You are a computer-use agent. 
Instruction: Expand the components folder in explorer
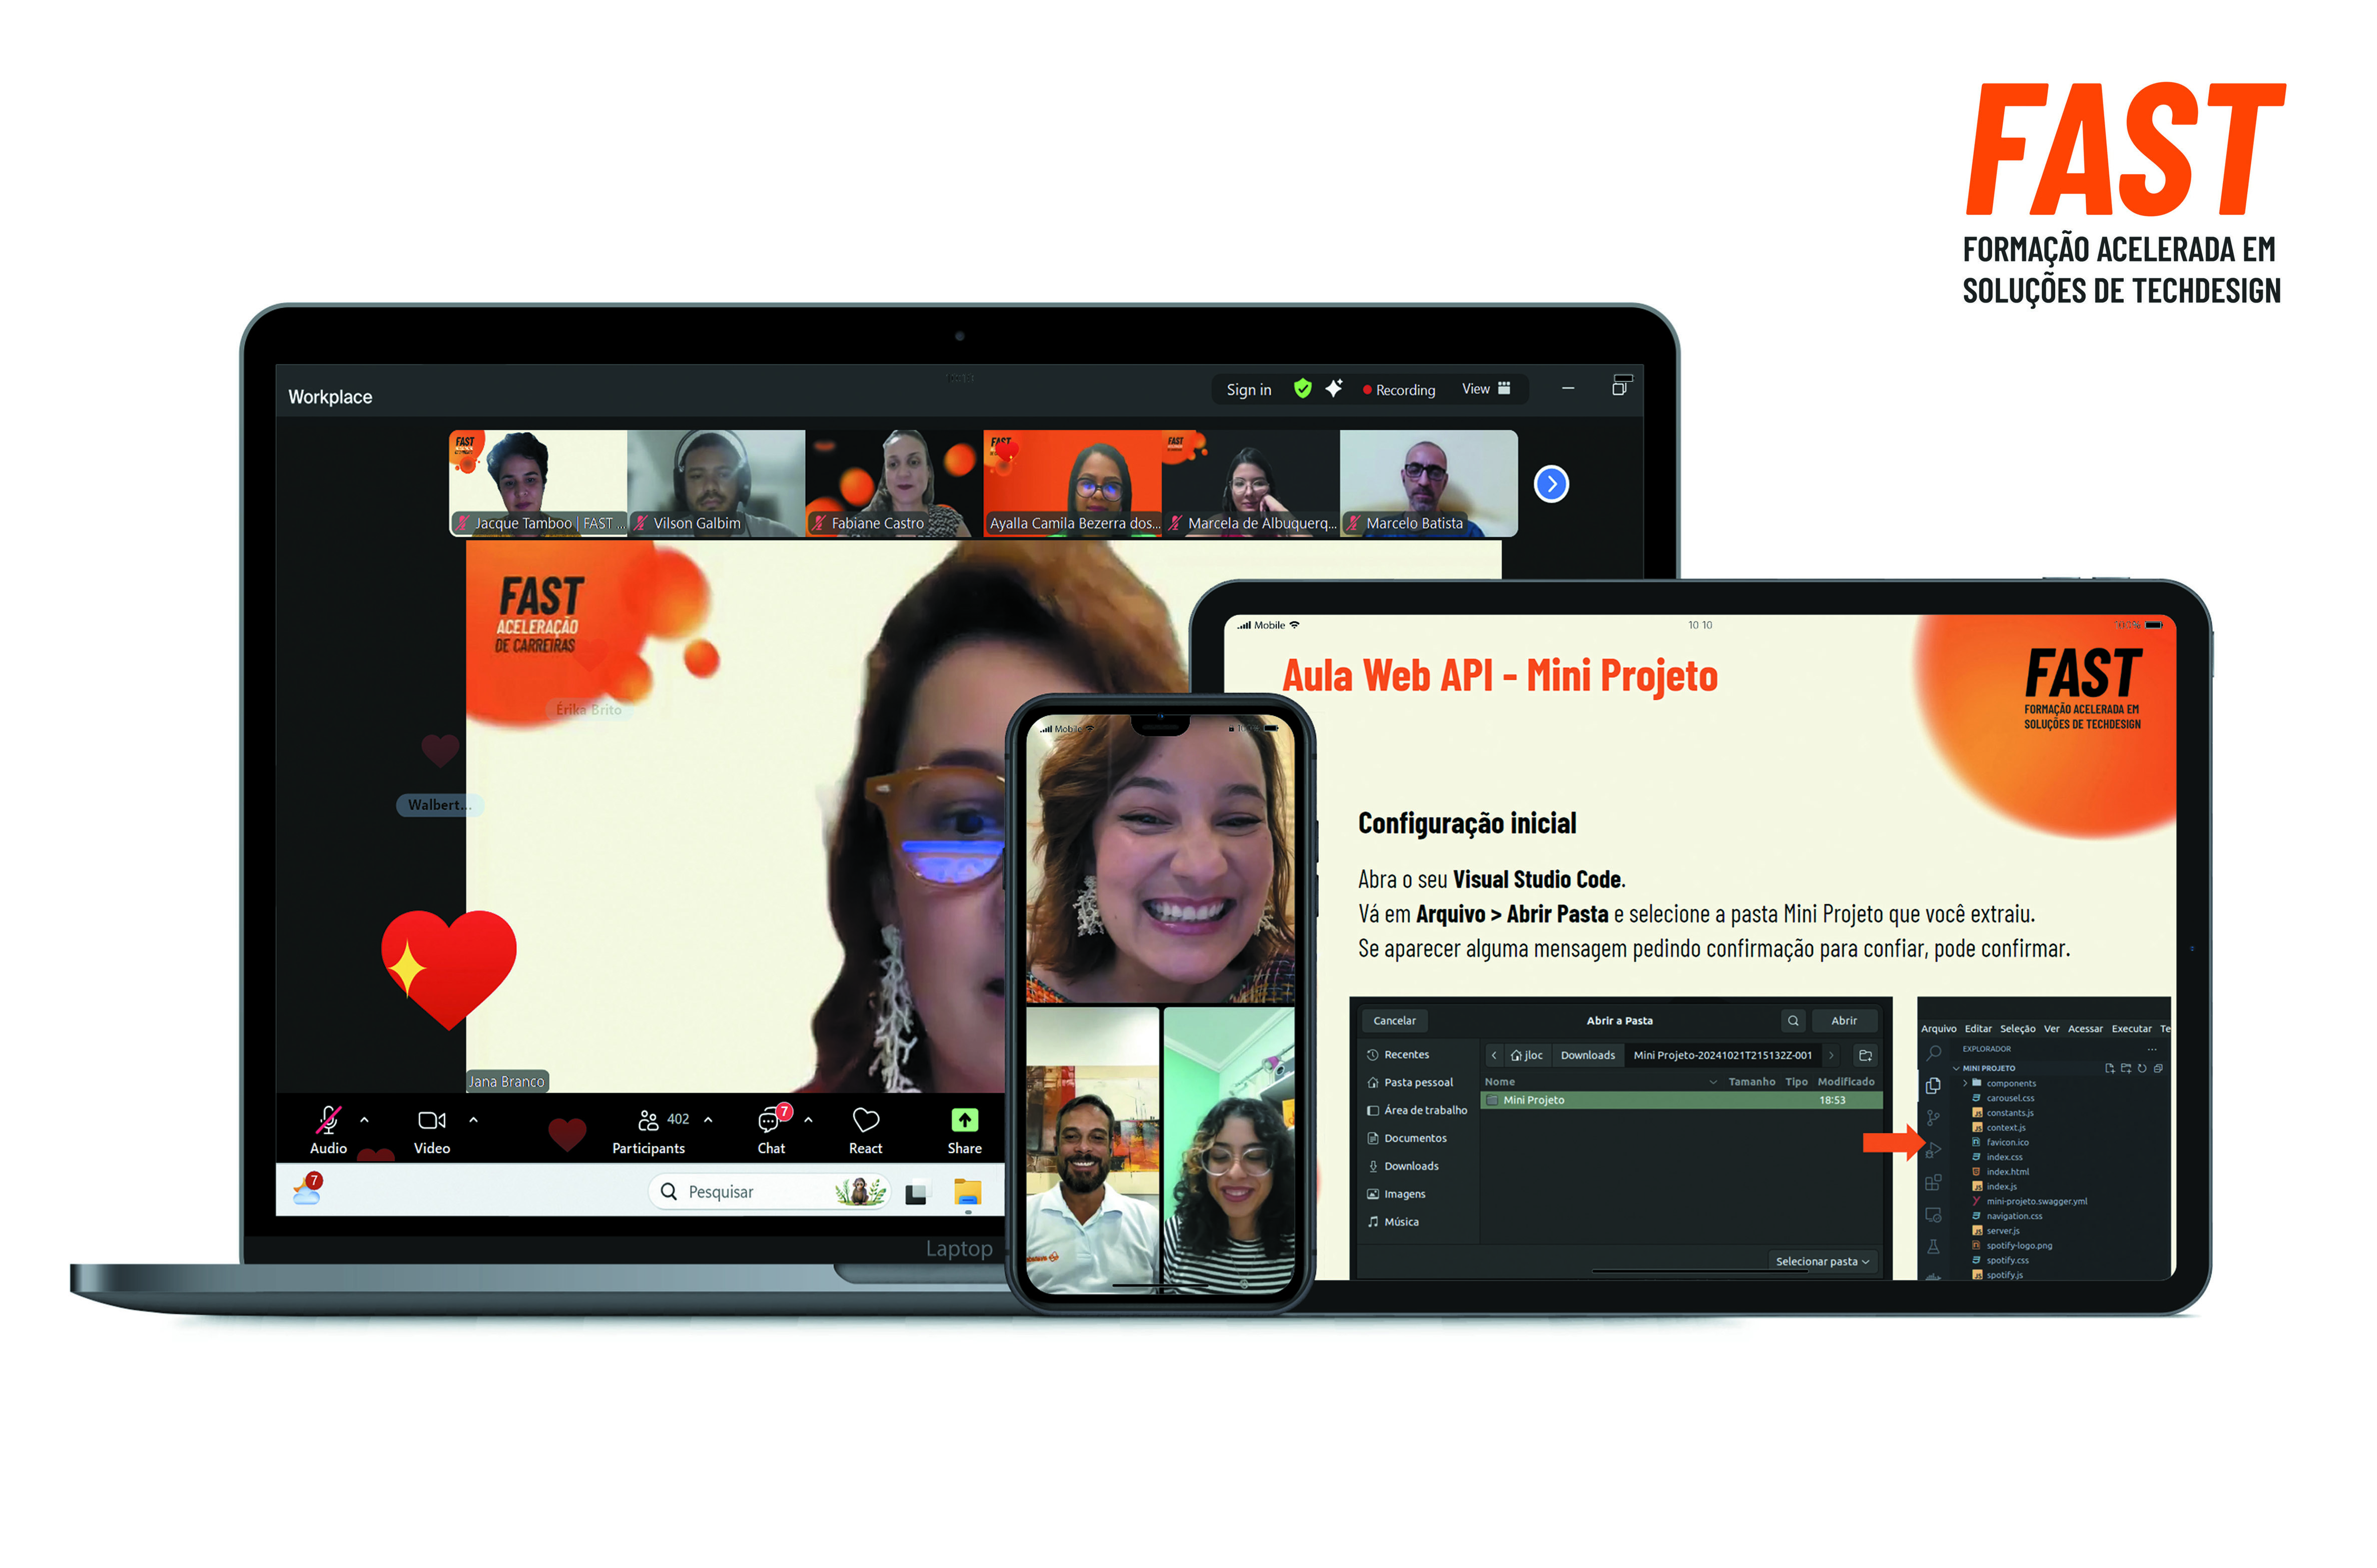coord(2011,1083)
